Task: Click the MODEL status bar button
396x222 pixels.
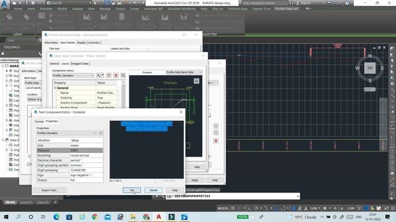Action: pyautogui.click(x=223, y=208)
